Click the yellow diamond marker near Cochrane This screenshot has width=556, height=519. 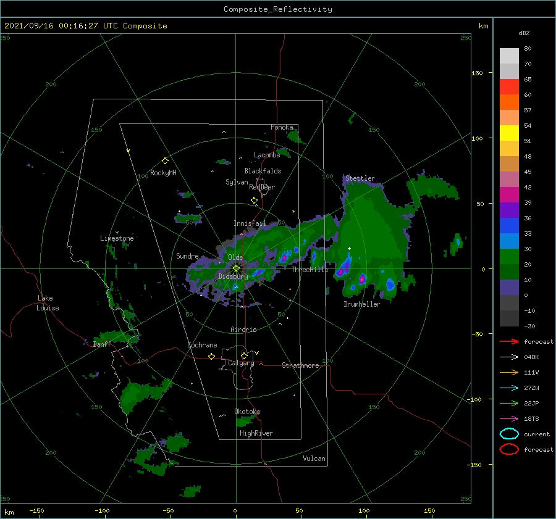coord(211,356)
